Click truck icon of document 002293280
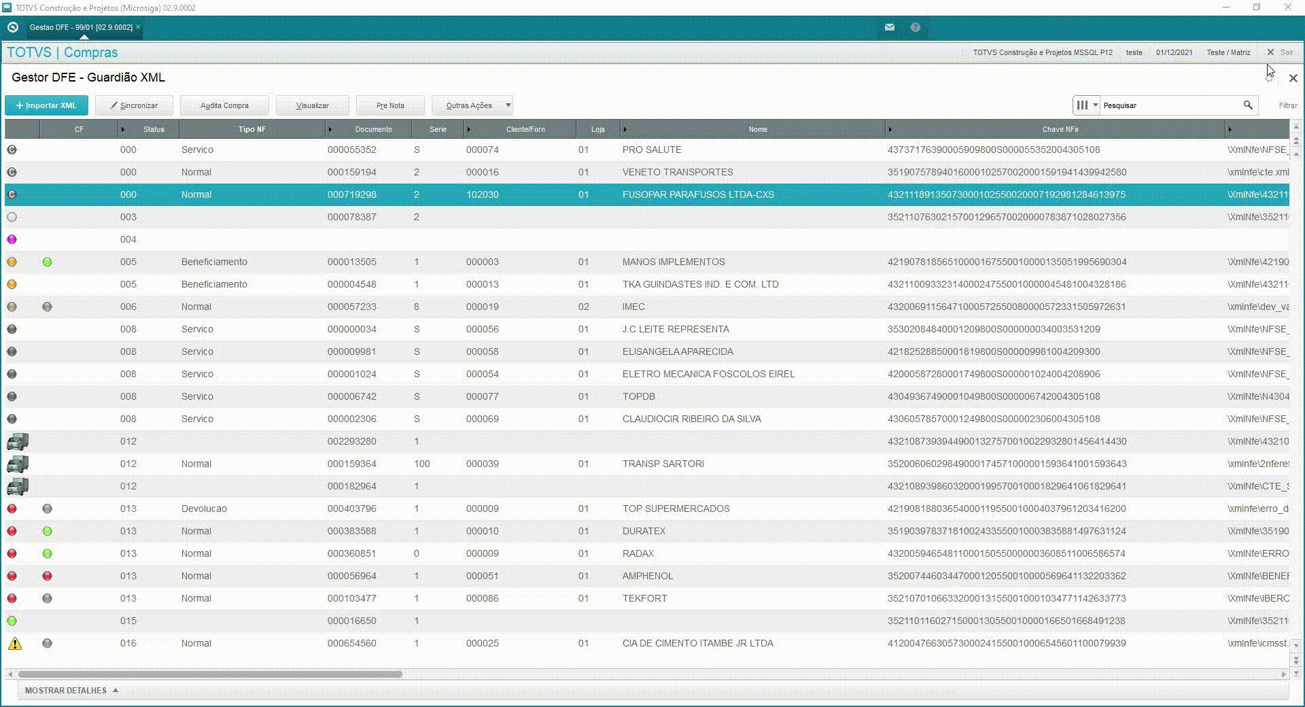The image size is (1305, 707). pyautogui.click(x=18, y=441)
